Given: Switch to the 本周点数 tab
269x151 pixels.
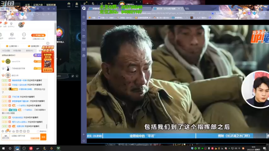Looking at the screenshot, I should [17, 51].
